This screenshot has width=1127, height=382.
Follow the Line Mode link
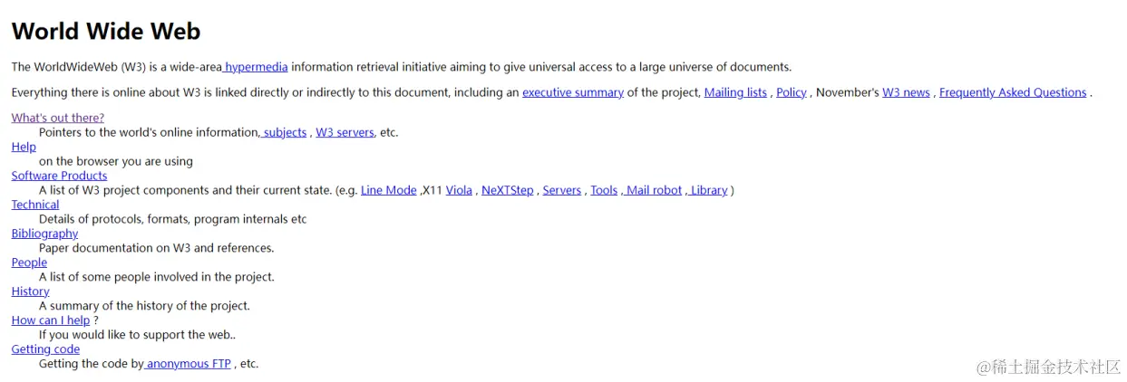click(389, 190)
